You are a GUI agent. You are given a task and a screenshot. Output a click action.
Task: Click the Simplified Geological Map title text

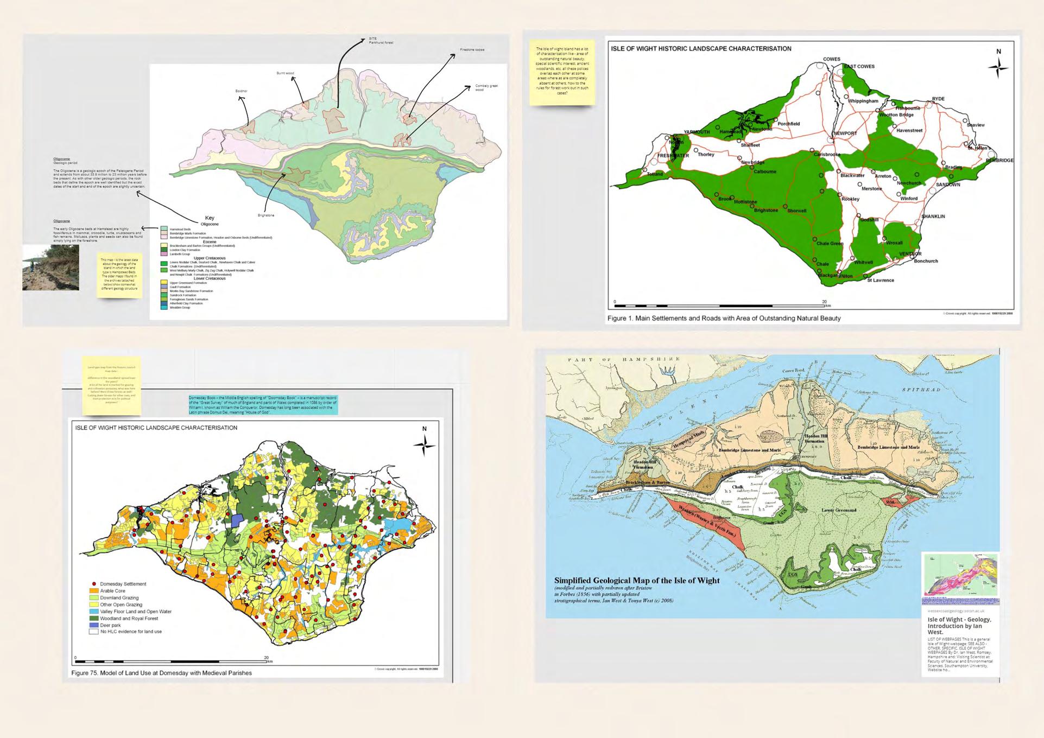coord(636,580)
